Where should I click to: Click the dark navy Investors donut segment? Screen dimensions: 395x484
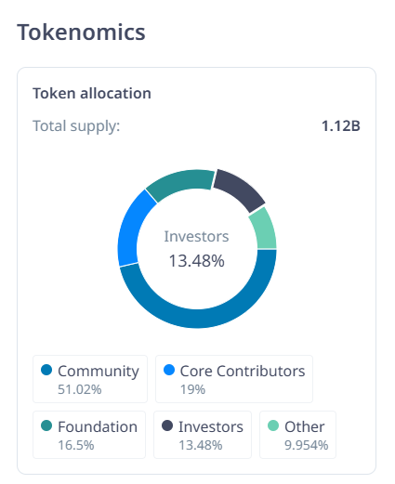(x=240, y=189)
